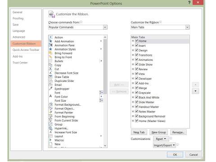Expand the Review tab tree node

(133, 69)
